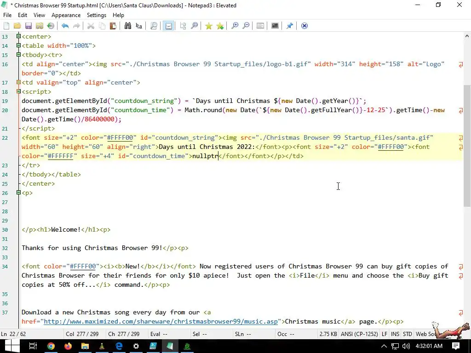The width and height of the screenshot is (471, 353).
Task: Click the magnifier icon left of the stars
Action: click(195, 26)
